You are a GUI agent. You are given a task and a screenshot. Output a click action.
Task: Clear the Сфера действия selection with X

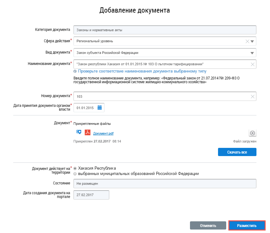pyautogui.click(x=247, y=41)
